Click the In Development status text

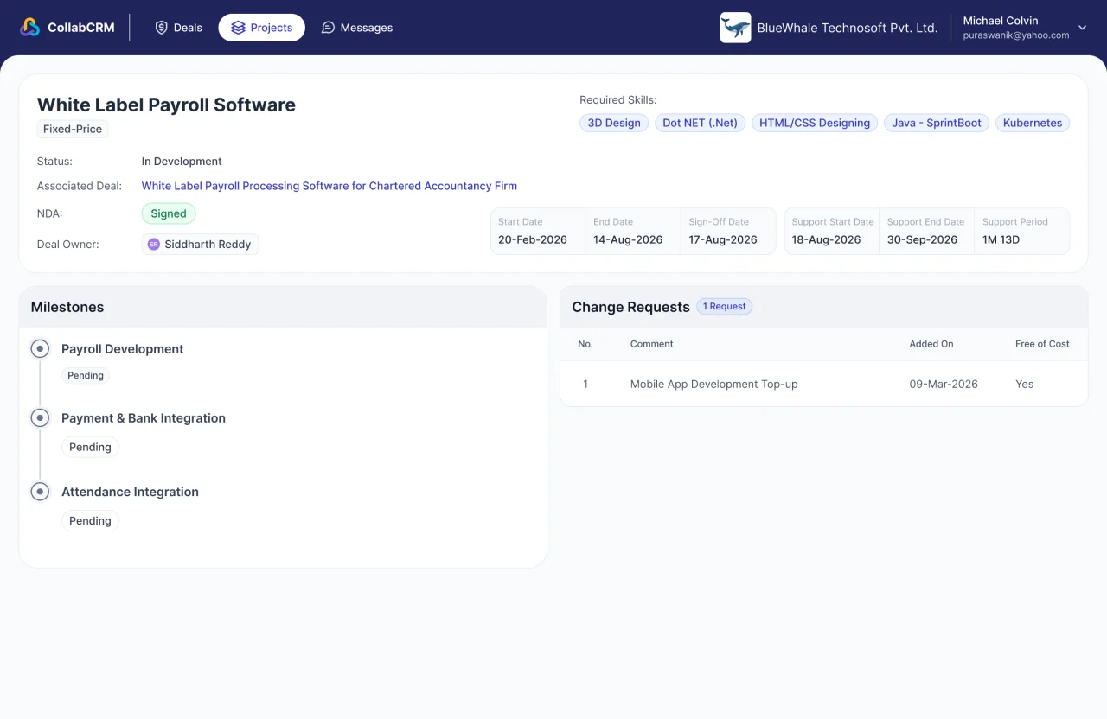pos(182,162)
